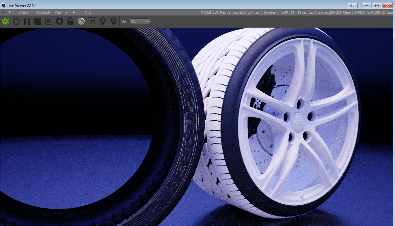This screenshot has width=395, height=226.
Task: Open the Materials menu
Action: pos(43,13)
